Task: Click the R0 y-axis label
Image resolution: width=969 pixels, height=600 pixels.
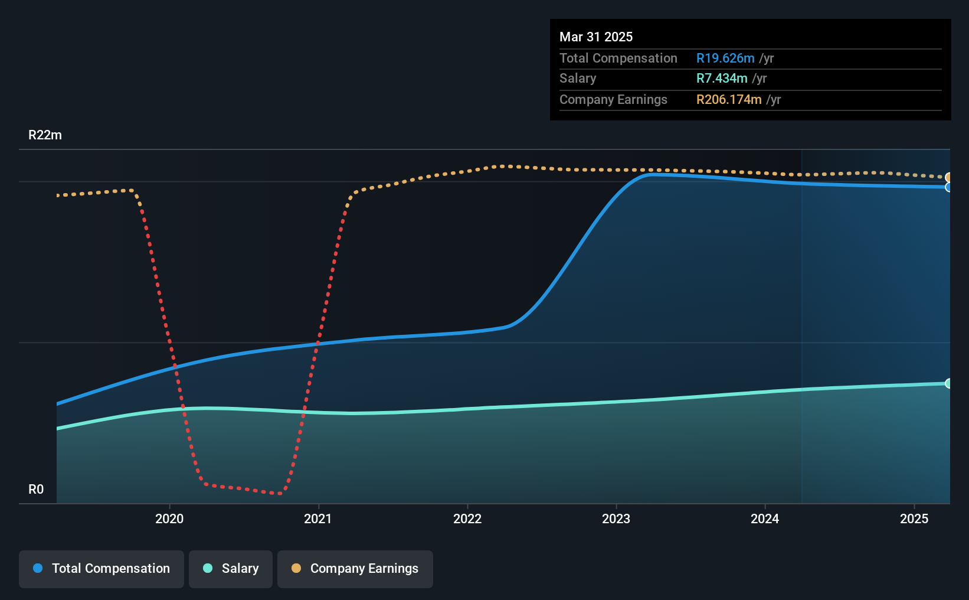Action: tap(36, 490)
